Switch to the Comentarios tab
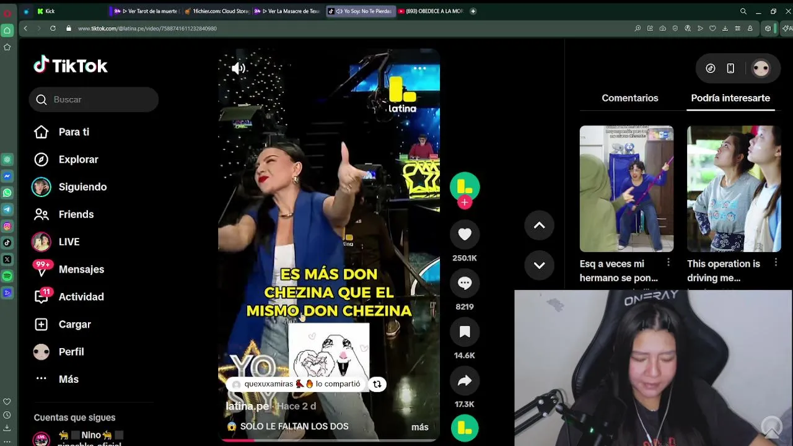 click(629, 98)
